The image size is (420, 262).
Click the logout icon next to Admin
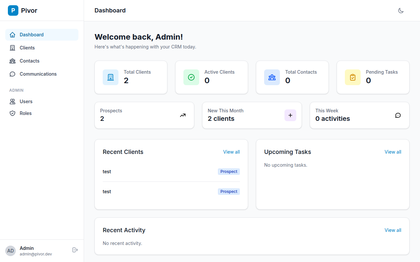point(75,250)
